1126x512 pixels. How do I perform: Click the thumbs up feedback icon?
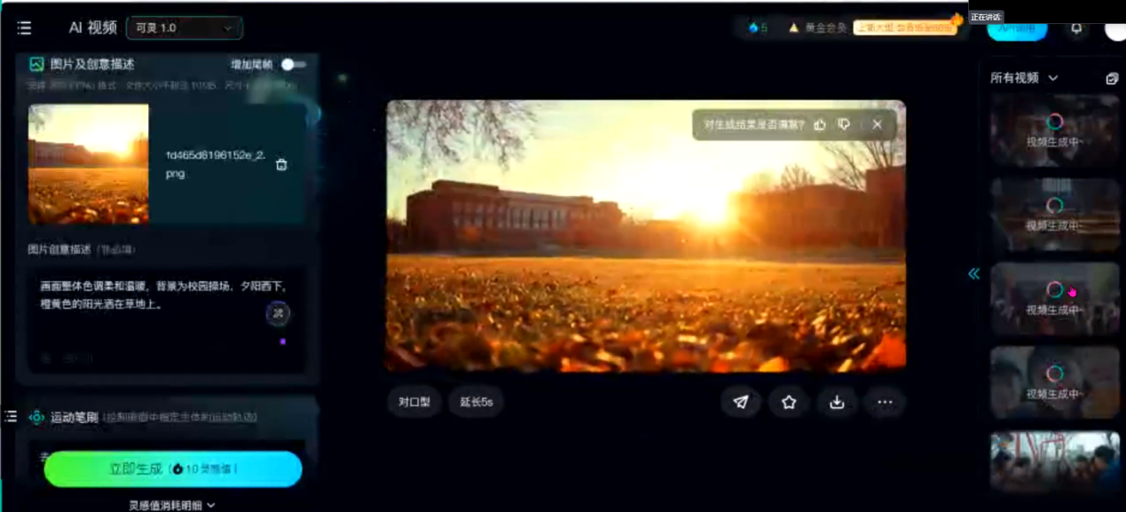pyautogui.click(x=819, y=125)
